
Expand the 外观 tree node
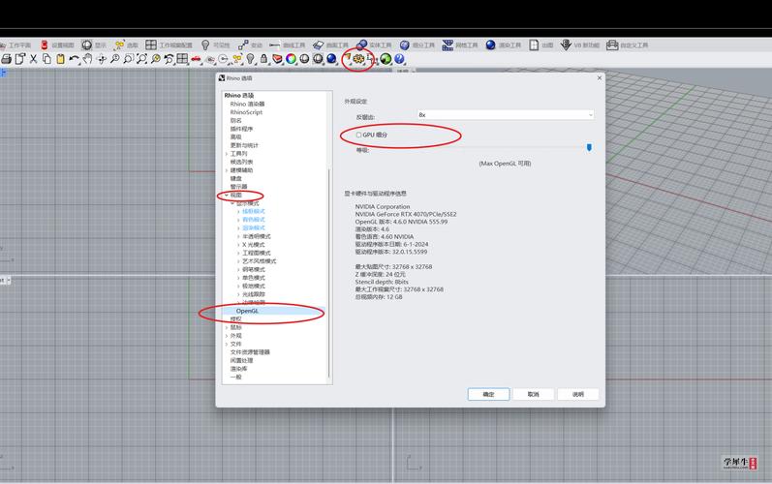click(x=227, y=336)
